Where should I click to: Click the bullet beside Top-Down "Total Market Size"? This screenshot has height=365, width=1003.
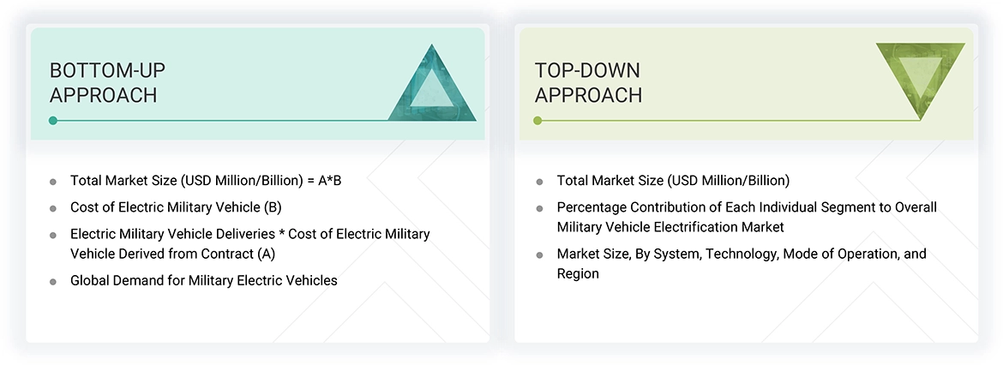click(539, 182)
